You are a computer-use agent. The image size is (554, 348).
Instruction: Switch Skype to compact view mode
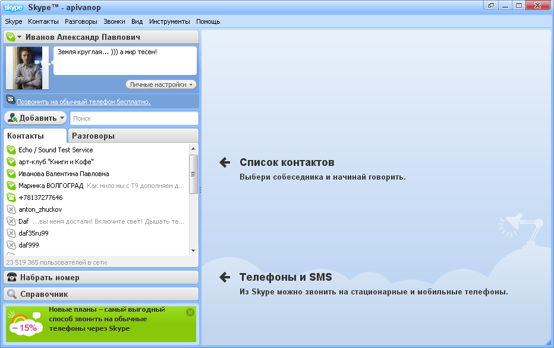click(x=491, y=6)
